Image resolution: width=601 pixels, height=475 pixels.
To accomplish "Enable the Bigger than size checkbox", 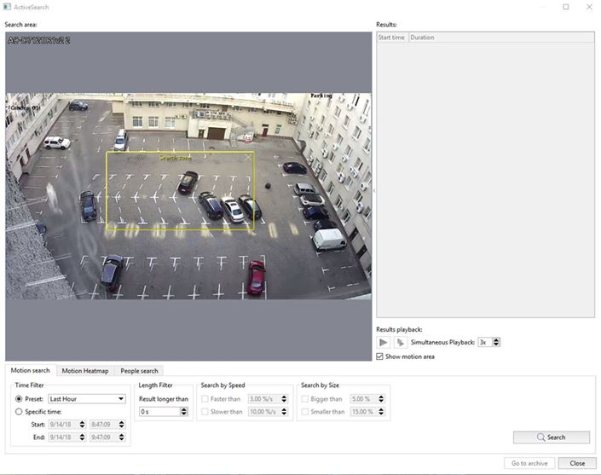I will tap(305, 398).
